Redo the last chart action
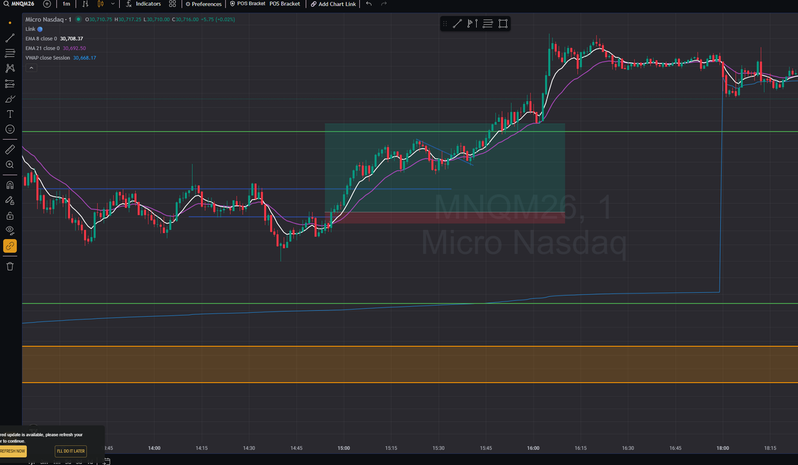 click(384, 4)
